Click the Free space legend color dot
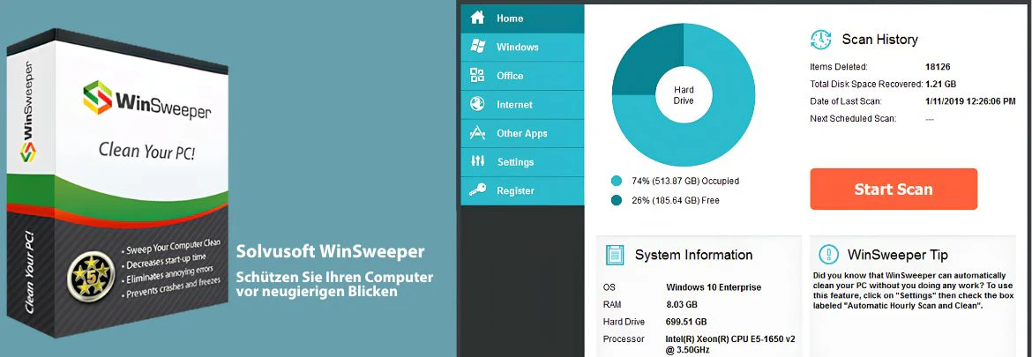The width and height of the screenshot is (1032, 357). [x=617, y=200]
